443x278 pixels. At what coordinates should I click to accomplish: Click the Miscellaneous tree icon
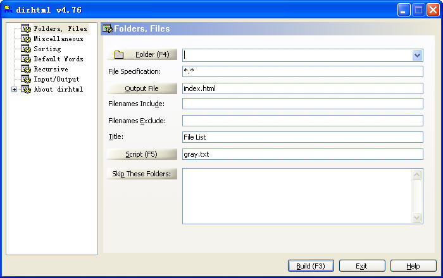[x=26, y=39]
